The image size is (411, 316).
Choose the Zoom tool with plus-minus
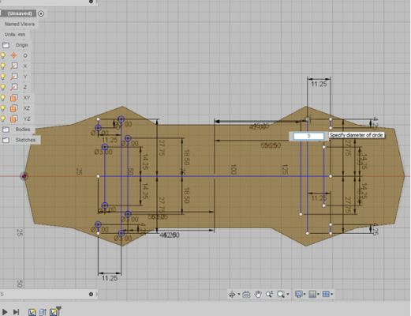pyautogui.click(x=269, y=294)
